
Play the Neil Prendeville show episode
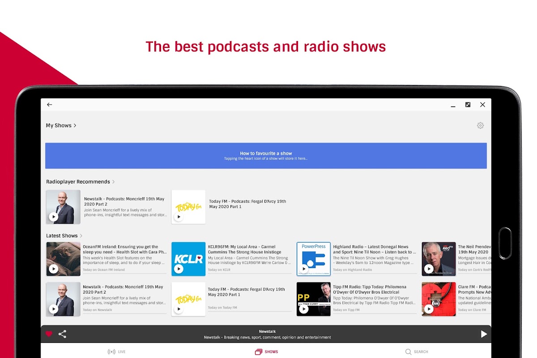429,269
